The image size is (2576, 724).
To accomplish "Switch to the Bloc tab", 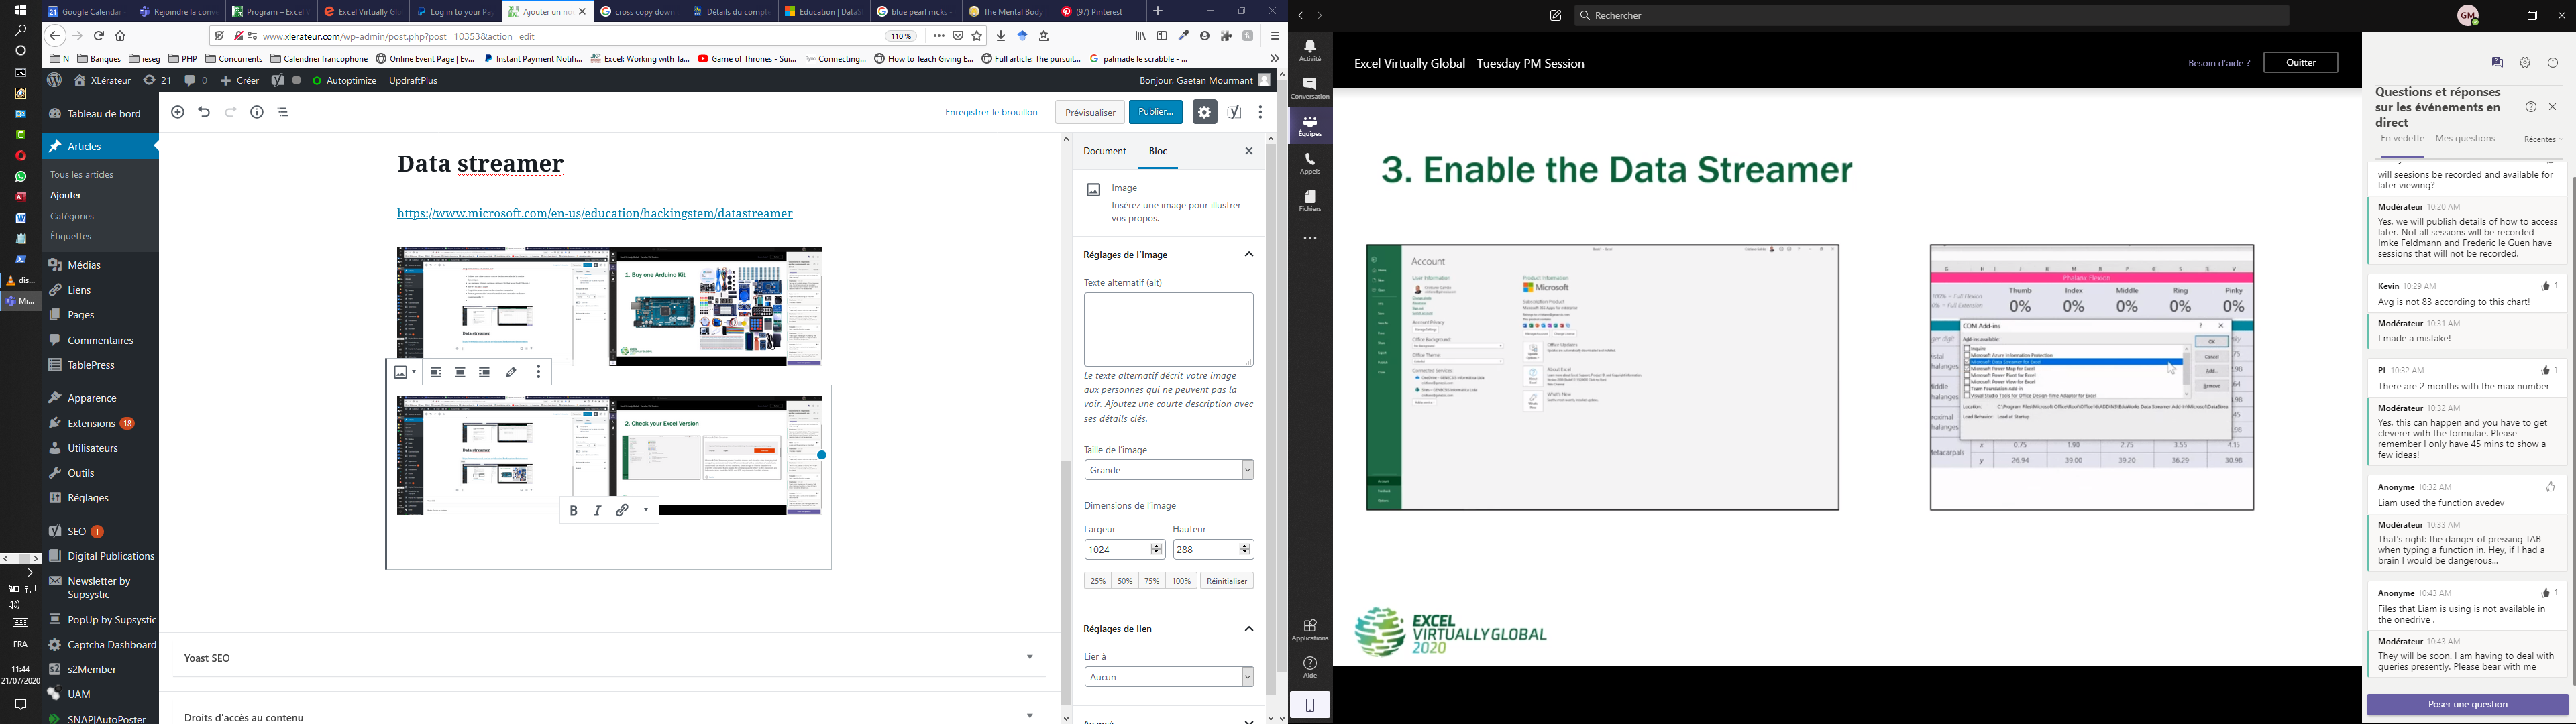I will (x=1158, y=152).
